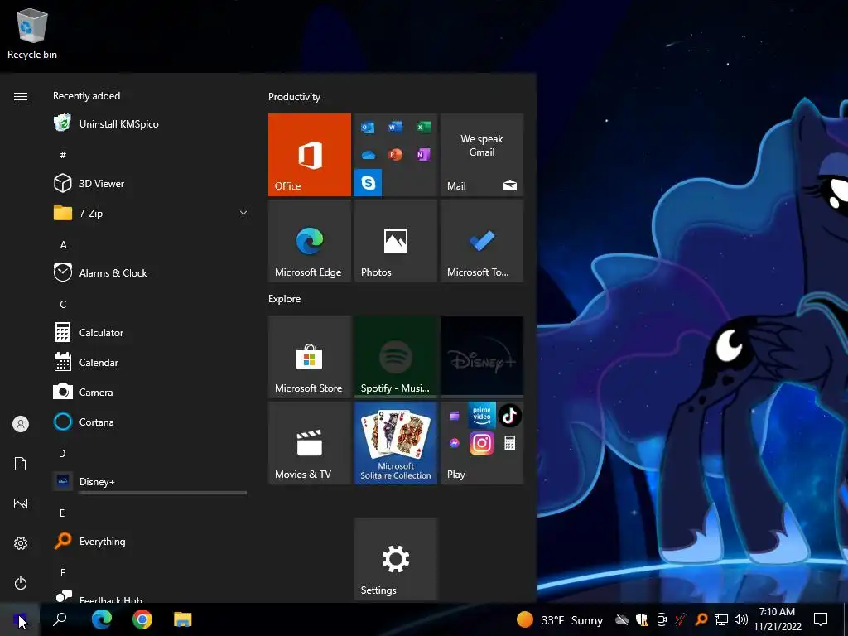Open Messenger in the Play folder tile
Image resolution: width=848 pixels, height=636 pixels.
[x=455, y=444]
